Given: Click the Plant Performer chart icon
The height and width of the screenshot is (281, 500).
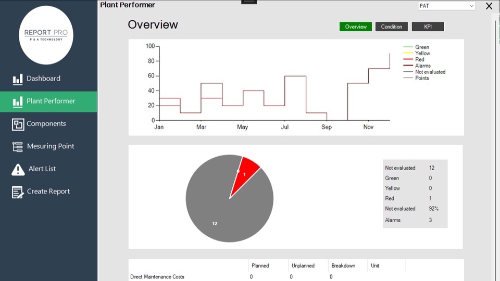Looking at the screenshot, I should click(18, 102).
